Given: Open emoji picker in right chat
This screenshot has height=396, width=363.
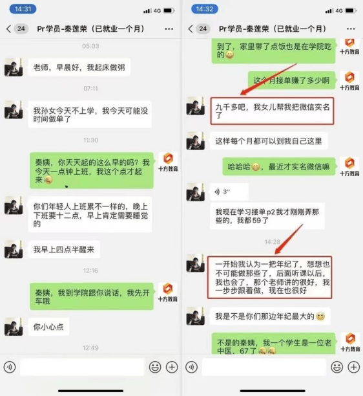Looking at the screenshot, I should click(337, 367).
